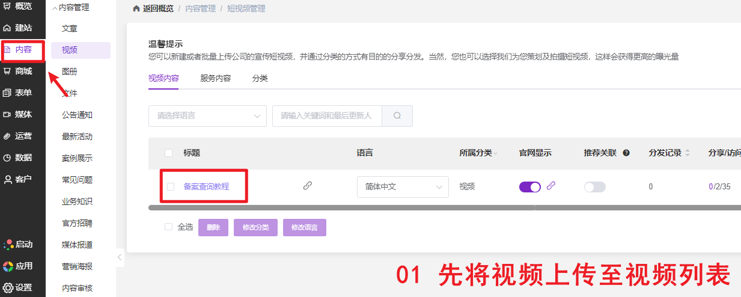Click the 应用 apps icon
Image resolution: width=741 pixels, height=297 pixels.
tap(8, 266)
